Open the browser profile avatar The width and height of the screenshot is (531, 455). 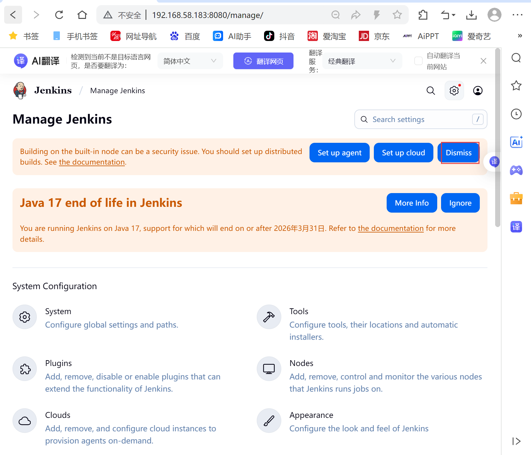coord(495,15)
